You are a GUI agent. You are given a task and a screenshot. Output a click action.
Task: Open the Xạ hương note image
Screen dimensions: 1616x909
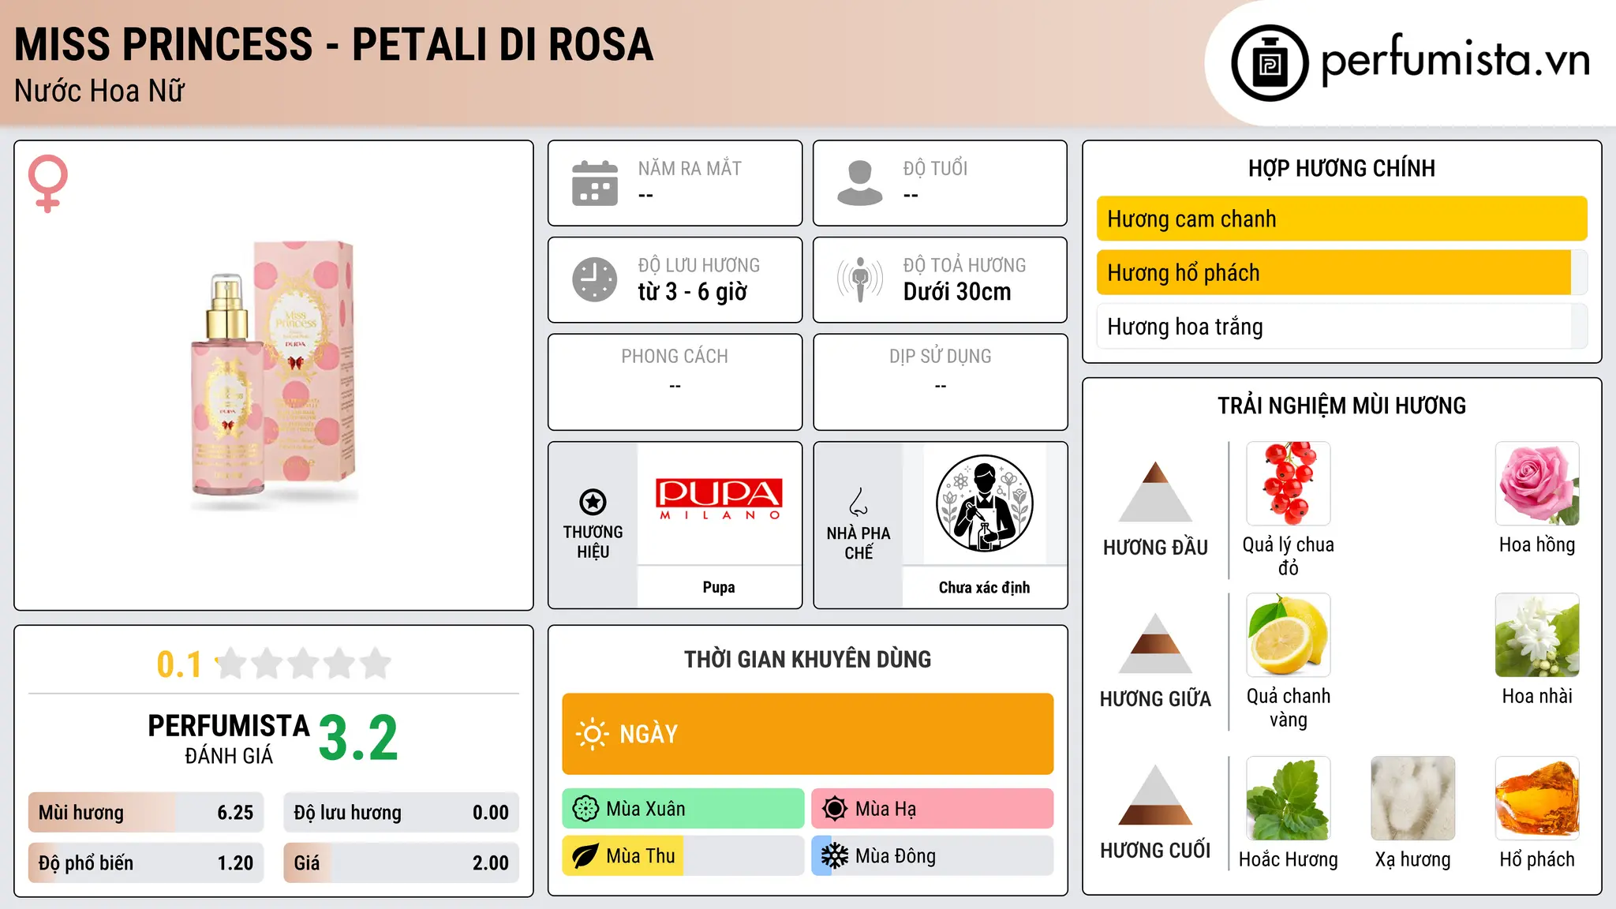tap(1413, 799)
